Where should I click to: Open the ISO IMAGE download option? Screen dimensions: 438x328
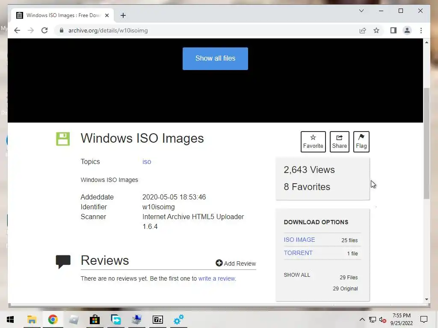point(299,240)
